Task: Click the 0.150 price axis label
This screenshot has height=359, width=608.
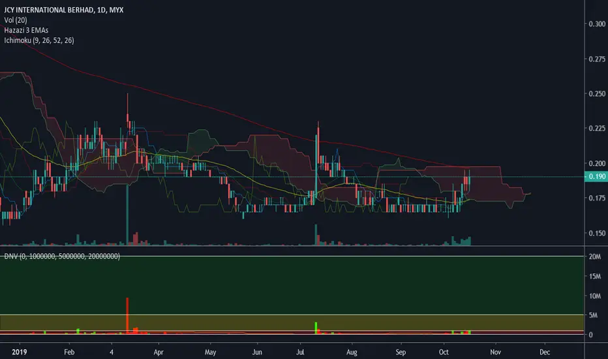Action: coord(597,233)
